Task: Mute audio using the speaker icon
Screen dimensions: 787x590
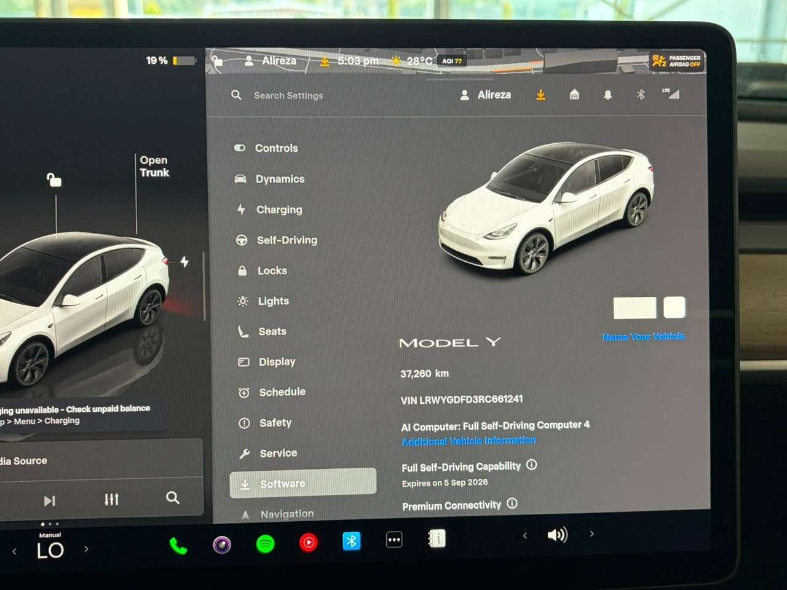Action: [558, 535]
